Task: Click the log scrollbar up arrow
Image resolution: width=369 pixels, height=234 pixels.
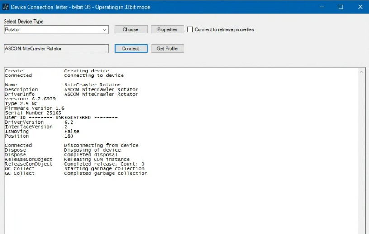Action: 361,72
